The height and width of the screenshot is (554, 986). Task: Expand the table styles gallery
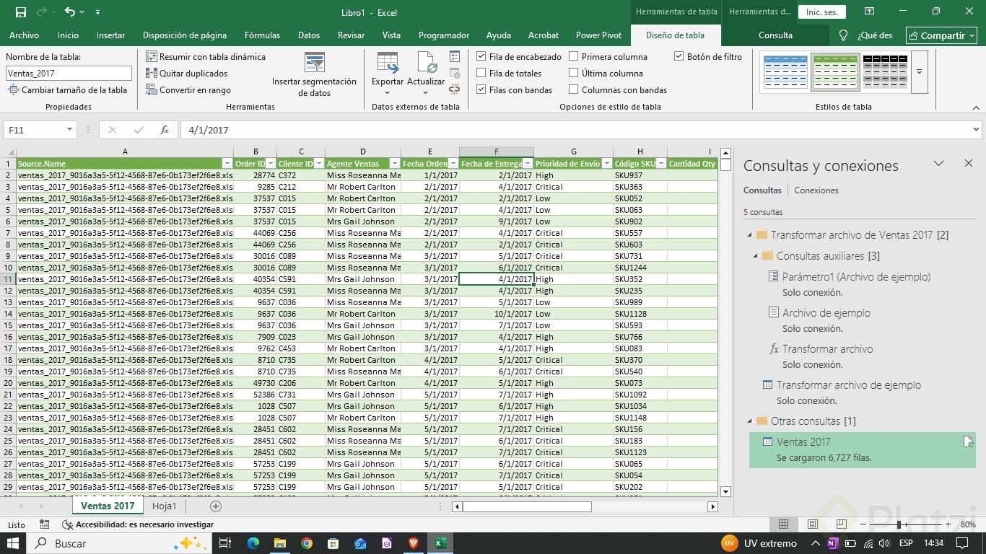click(x=919, y=72)
